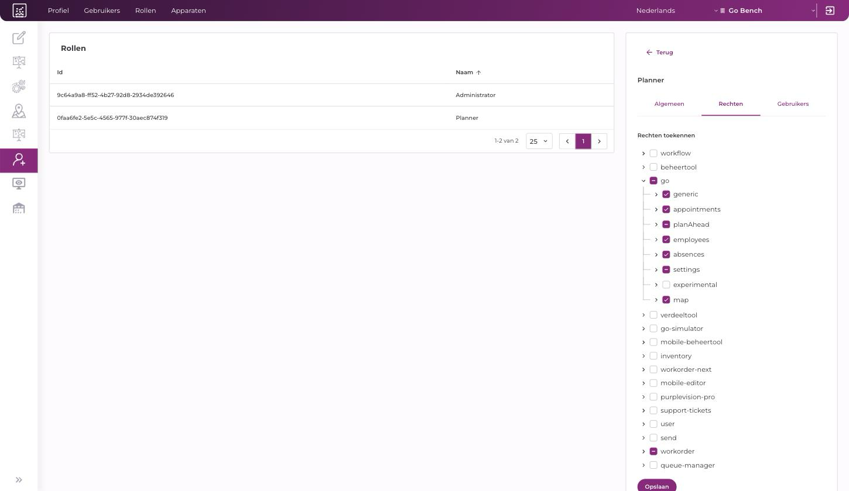Enable the experimental checkbox
849x491 pixels.
[666, 285]
